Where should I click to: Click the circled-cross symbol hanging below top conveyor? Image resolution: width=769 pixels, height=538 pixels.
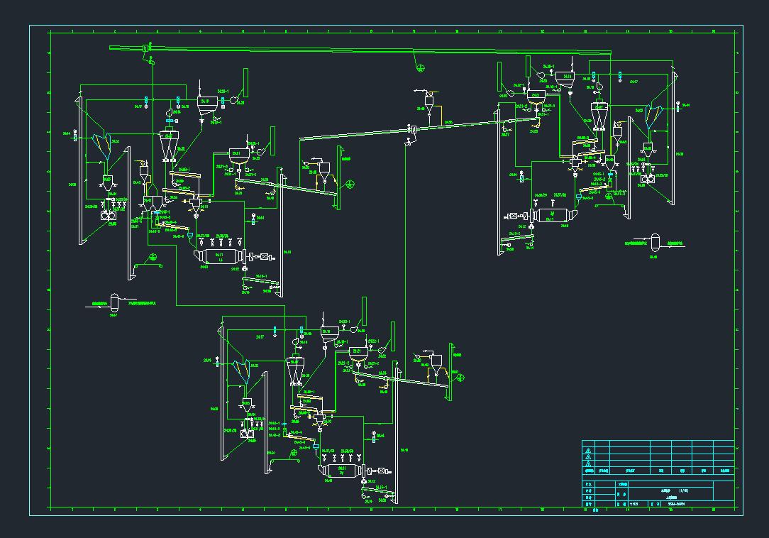coord(421,69)
